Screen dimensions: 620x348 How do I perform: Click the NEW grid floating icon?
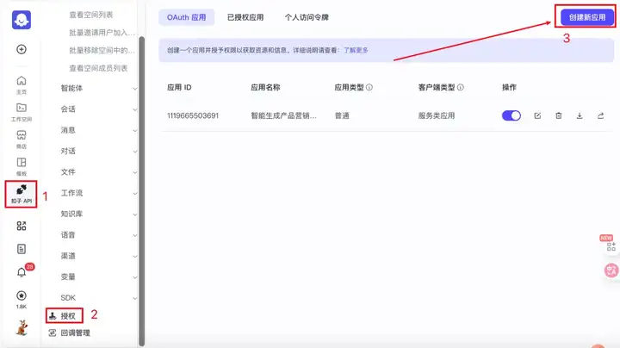[611, 246]
